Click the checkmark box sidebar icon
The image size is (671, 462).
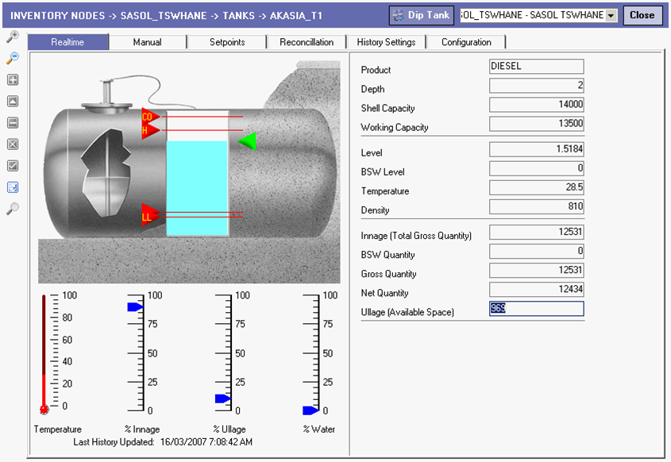point(13,166)
